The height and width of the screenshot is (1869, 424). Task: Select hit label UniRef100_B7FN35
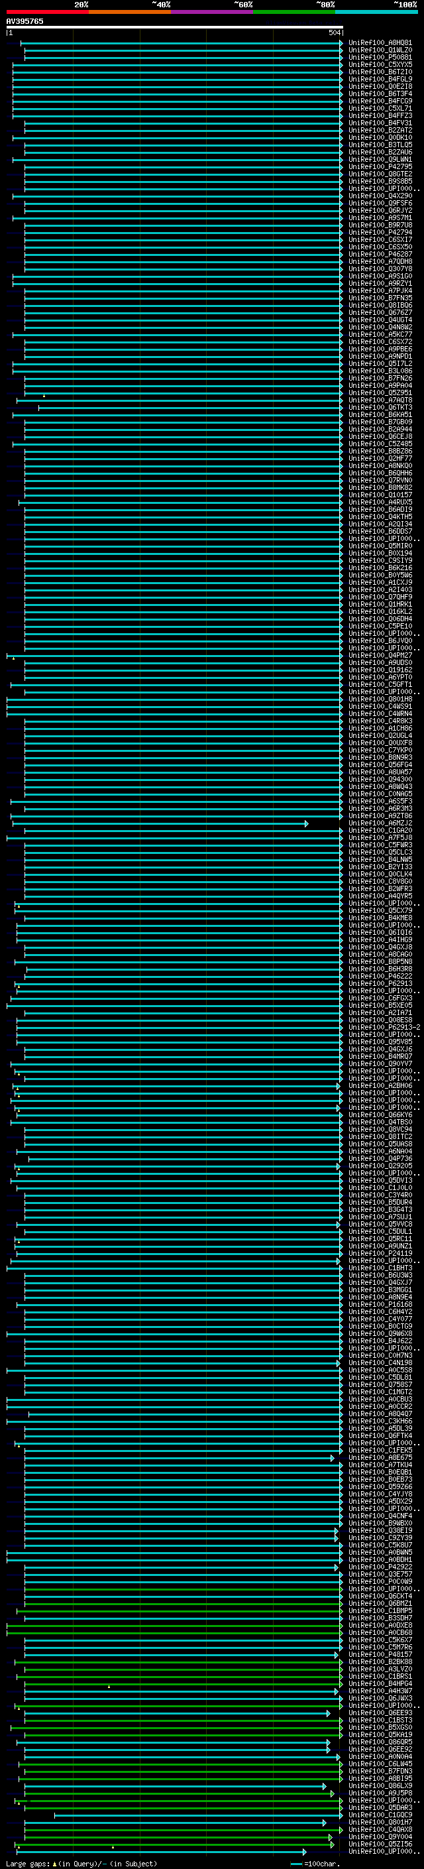click(380, 298)
